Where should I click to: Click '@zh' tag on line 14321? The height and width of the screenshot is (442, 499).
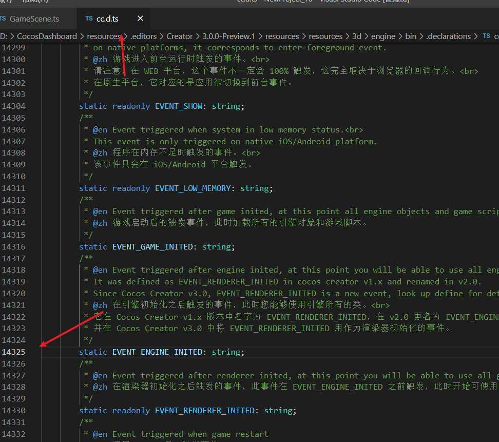pos(100,305)
